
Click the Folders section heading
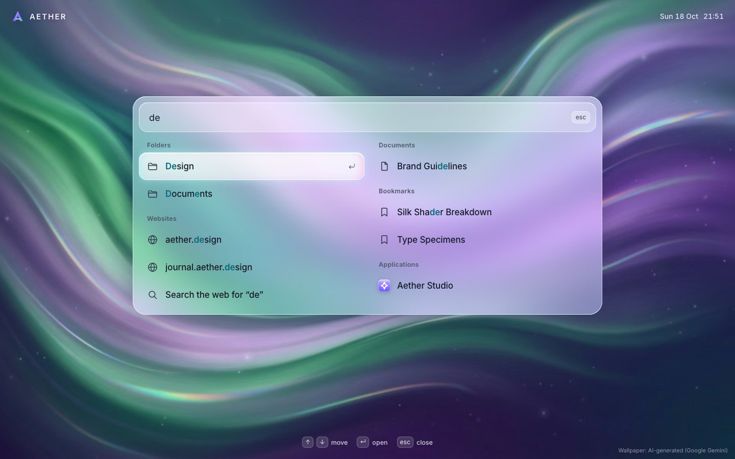pyautogui.click(x=159, y=145)
